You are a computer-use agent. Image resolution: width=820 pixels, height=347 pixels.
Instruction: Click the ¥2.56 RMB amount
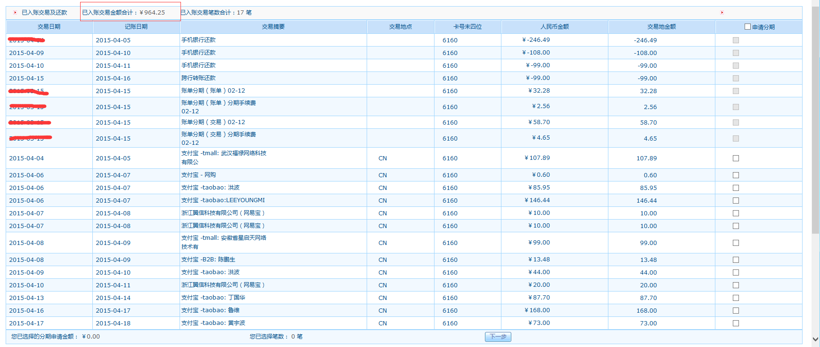(541, 106)
